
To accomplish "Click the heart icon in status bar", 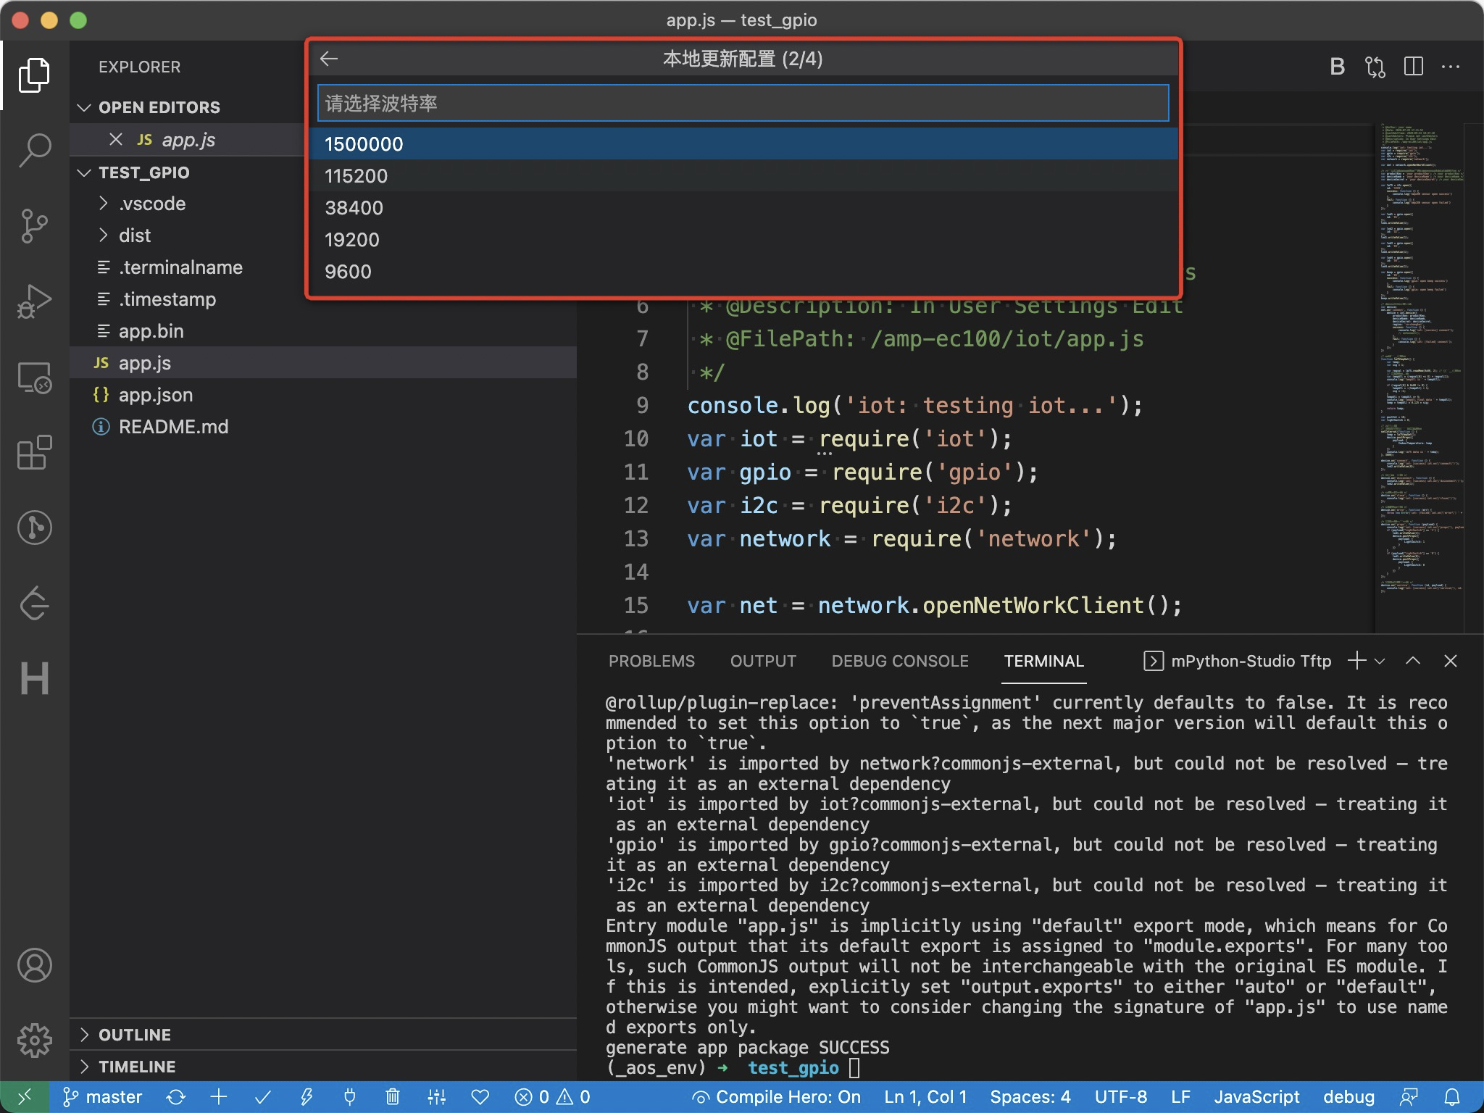I will pyautogui.click(x=480, y=1097).
